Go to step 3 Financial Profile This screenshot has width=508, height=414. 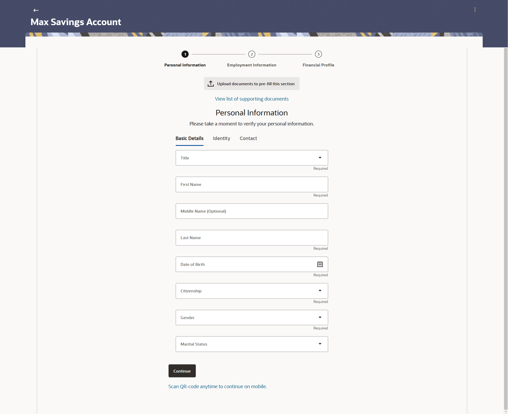(318, 54)
